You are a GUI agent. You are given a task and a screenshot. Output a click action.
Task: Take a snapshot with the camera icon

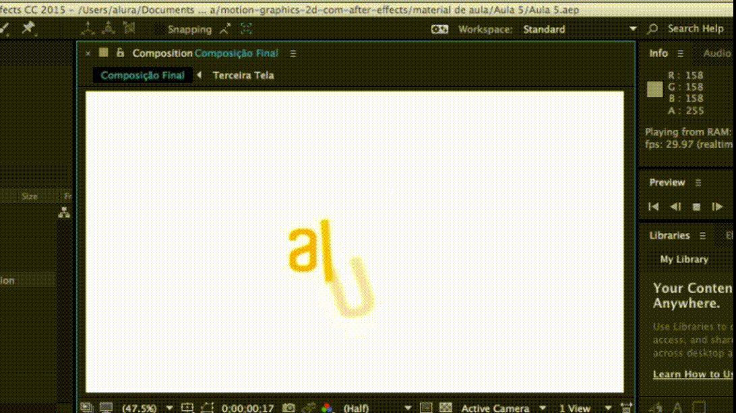(288, 408)
